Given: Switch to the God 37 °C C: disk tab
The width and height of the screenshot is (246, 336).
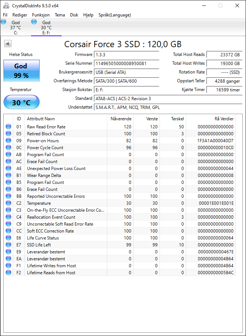Looking at the screenshot, I should click(16, 27).
